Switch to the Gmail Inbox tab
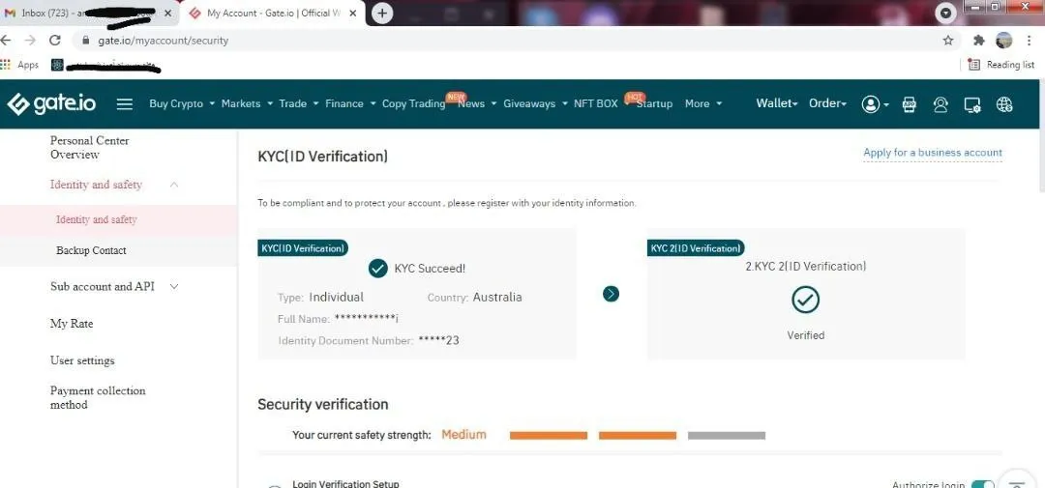 coord(87,14)
